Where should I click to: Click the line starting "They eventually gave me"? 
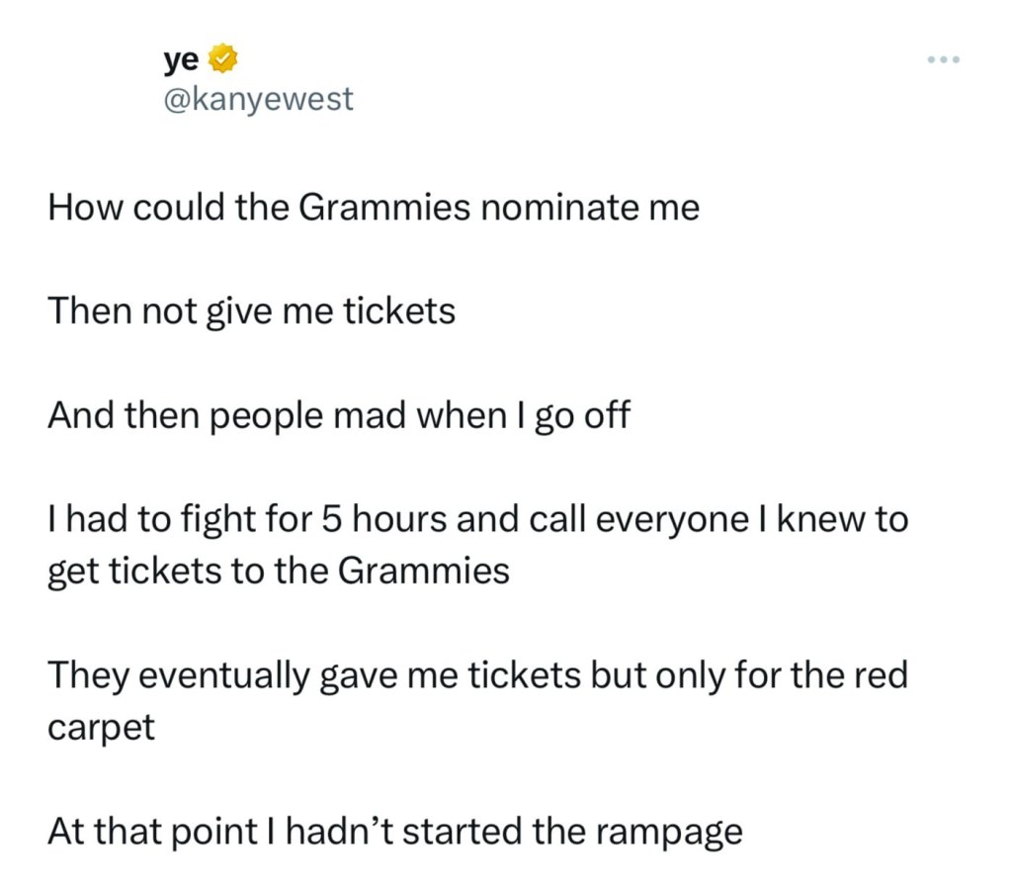[x=476, y=674]
